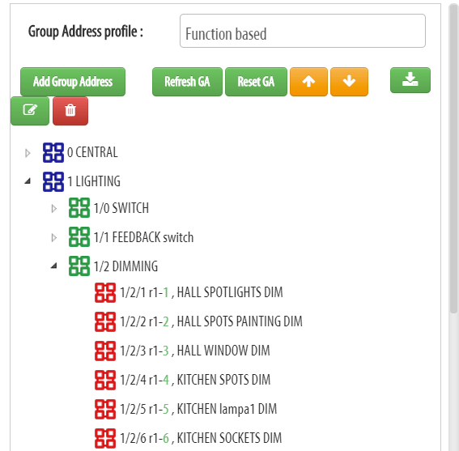Click the Refresh GA button
The width and height of the screenshot is (459, 451).
tap(187, 82)
